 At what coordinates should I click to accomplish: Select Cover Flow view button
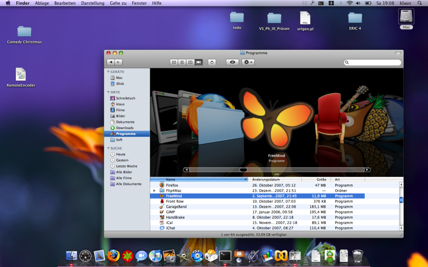tap(198, 62)
